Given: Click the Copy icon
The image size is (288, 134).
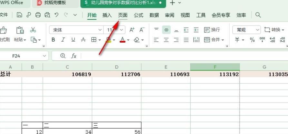Looking at the screenshot, I should point(34,39).
